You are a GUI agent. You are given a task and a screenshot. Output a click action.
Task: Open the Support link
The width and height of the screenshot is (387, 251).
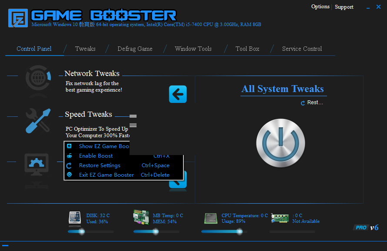point(344,7)
